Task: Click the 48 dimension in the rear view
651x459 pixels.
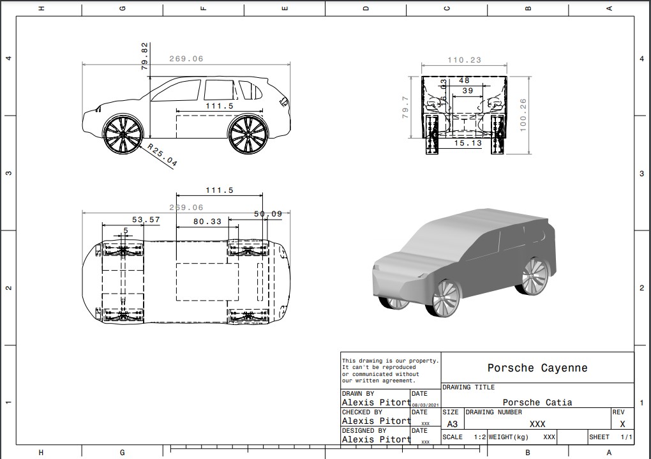Action: point(464,80)
